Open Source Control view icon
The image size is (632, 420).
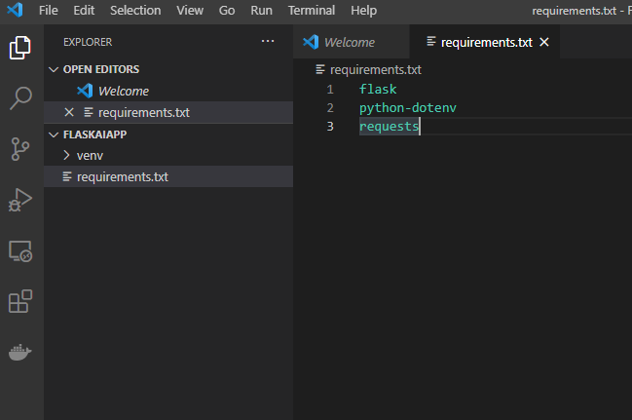point(20,148)
